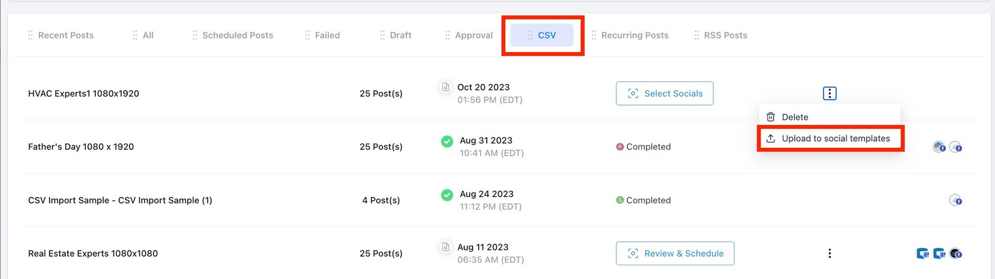
Task: Go to the RSS Posts tab
Action: [x=725, y=35]
